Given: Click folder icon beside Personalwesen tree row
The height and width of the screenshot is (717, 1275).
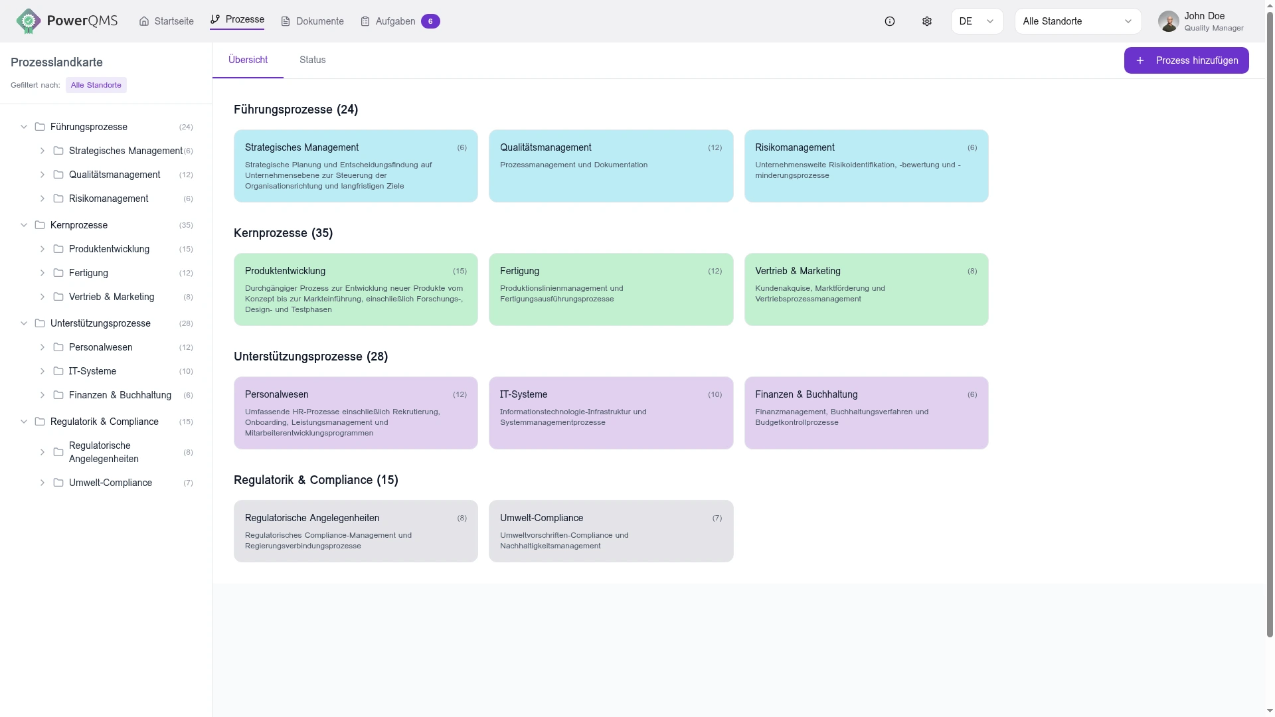Looking at the screenshot, I should coord(58,347).
